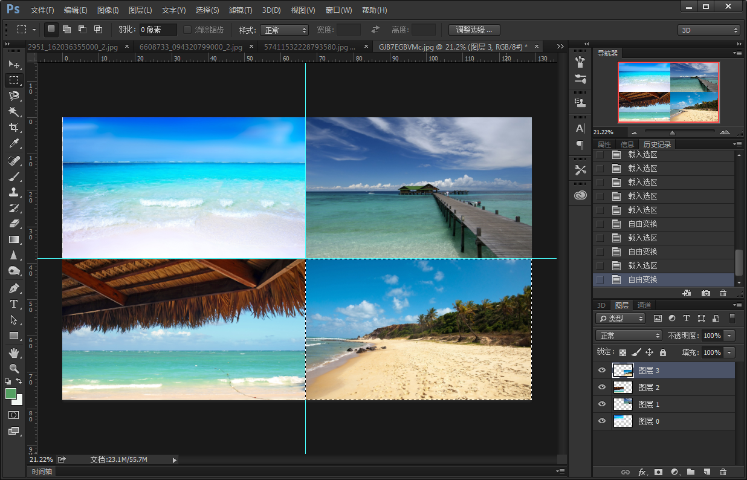
Task: Open the 样式 style dropdown
Action: 284,30
